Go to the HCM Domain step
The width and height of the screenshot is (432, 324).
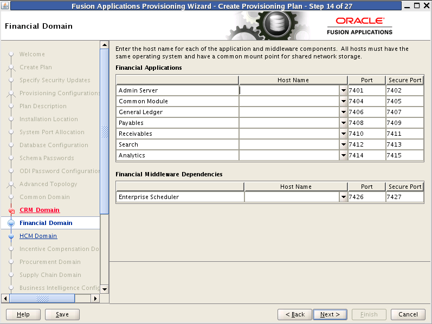(38, 236)
